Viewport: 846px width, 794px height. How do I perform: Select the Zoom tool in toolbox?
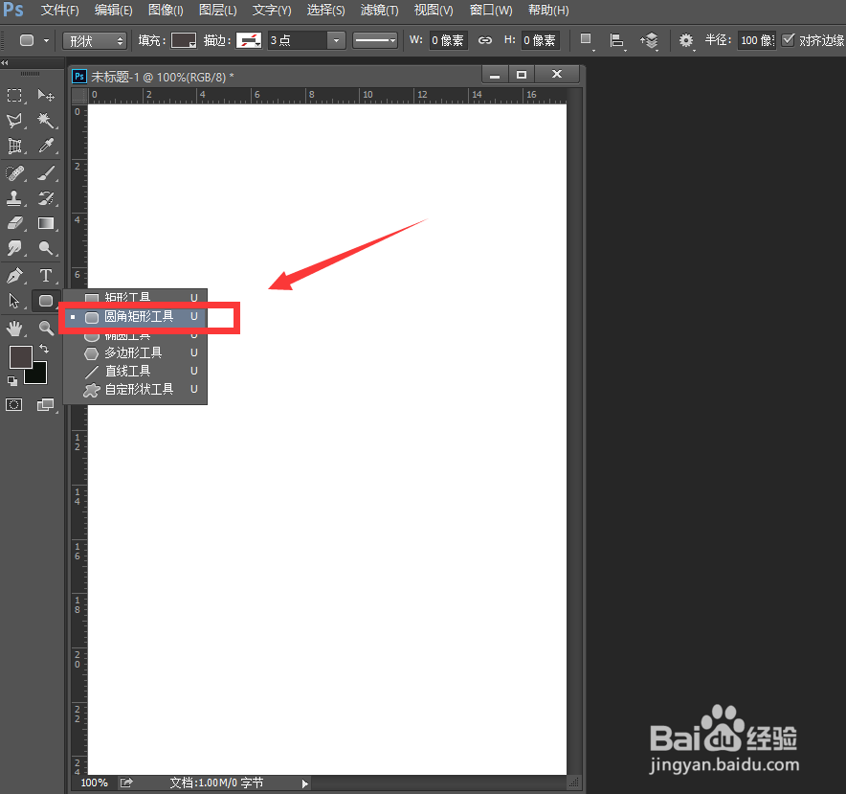coord(46,328)
